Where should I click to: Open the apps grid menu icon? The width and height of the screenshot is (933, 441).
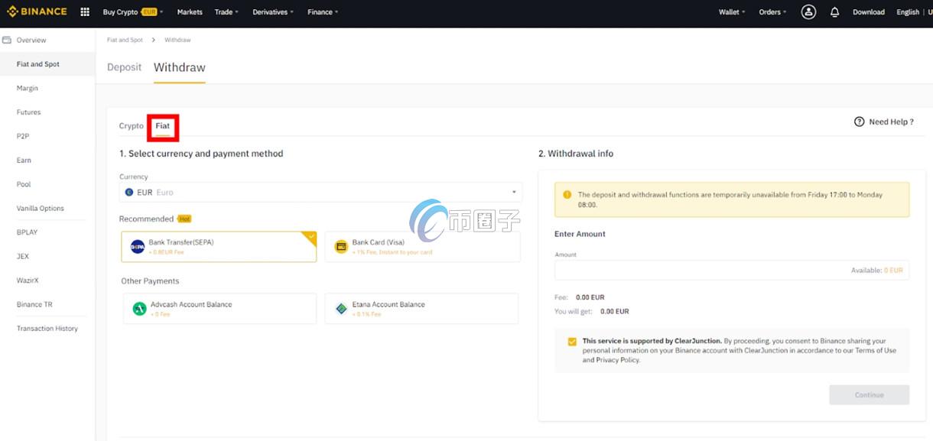pyautogui.click(x=85, y=12)
